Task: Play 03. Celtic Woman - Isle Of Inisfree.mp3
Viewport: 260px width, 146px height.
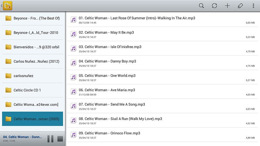Action: pyautogui.click(x=162, y=48)
